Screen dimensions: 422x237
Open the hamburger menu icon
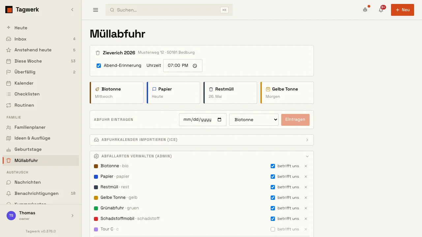(x=96, y=10)
